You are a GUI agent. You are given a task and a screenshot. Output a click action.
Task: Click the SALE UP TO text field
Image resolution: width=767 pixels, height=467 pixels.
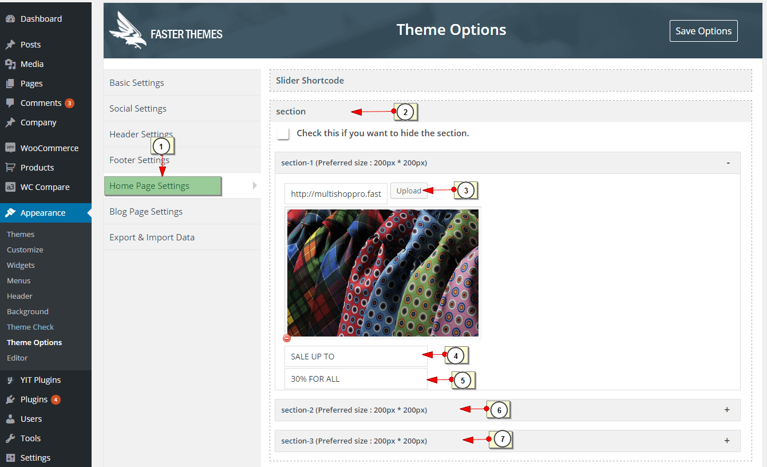[355, 356]
